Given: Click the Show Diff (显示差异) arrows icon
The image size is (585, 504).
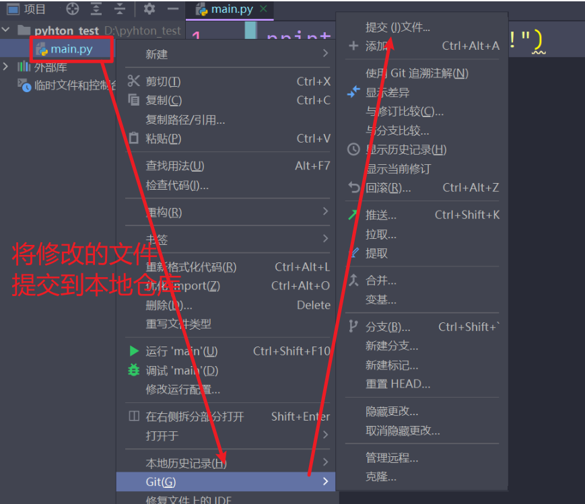Looking at the screenshot, I should click(353, 92).
